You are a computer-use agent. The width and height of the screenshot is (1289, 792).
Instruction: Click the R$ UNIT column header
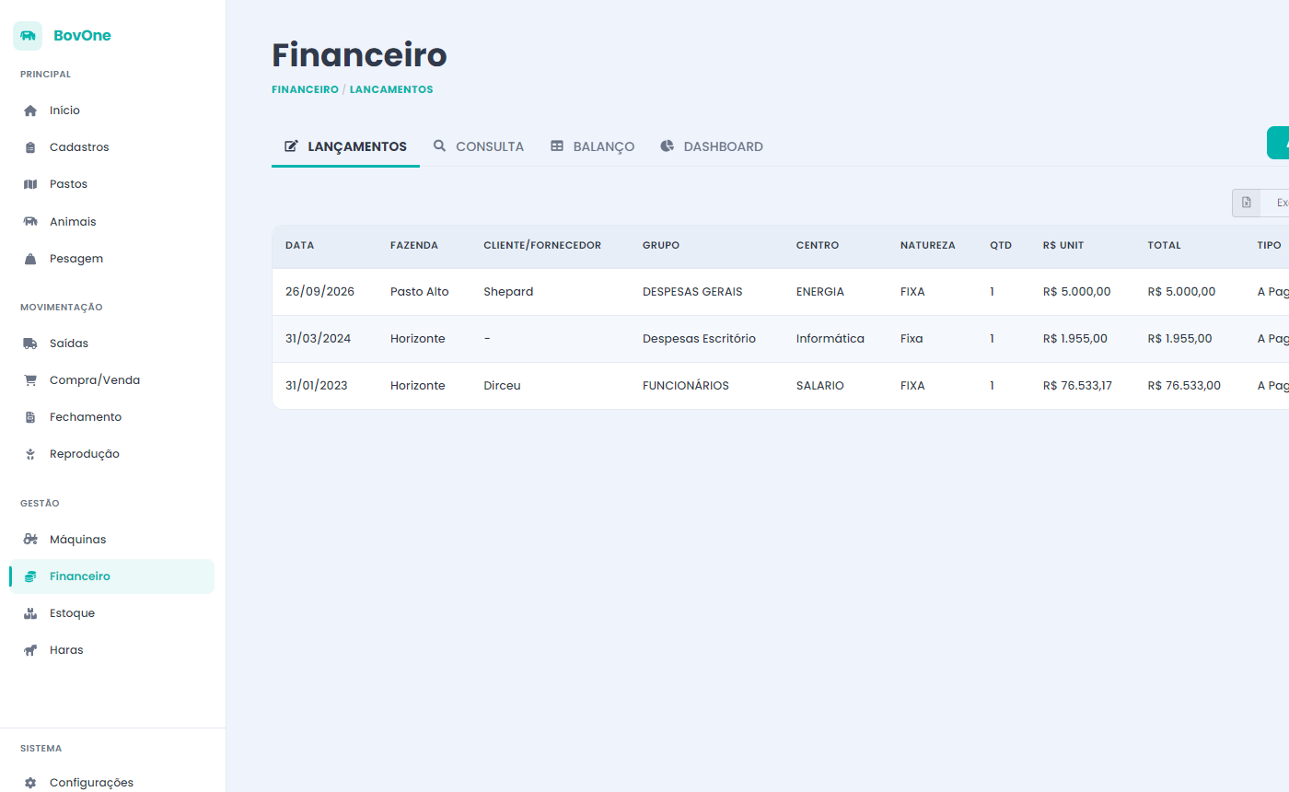(1063, 246)
